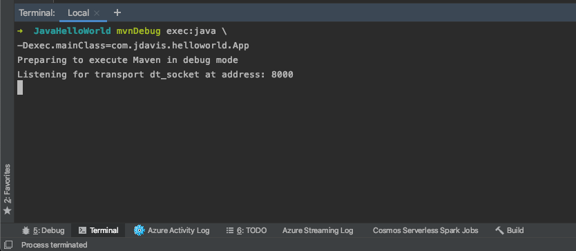Click the Terminal prompt icon in bottom bar

(83, 230)
